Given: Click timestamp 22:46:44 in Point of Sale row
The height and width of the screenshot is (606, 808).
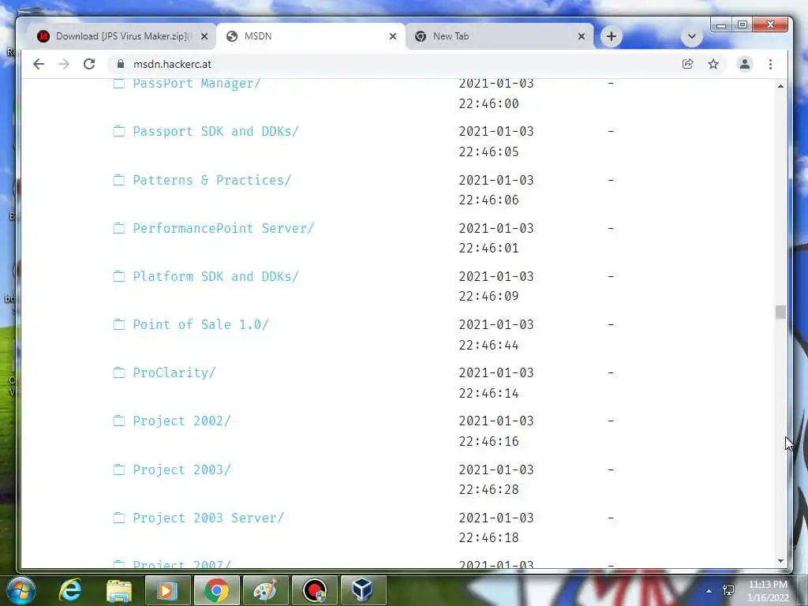Looking at the screenshot, I should [488, 346].
